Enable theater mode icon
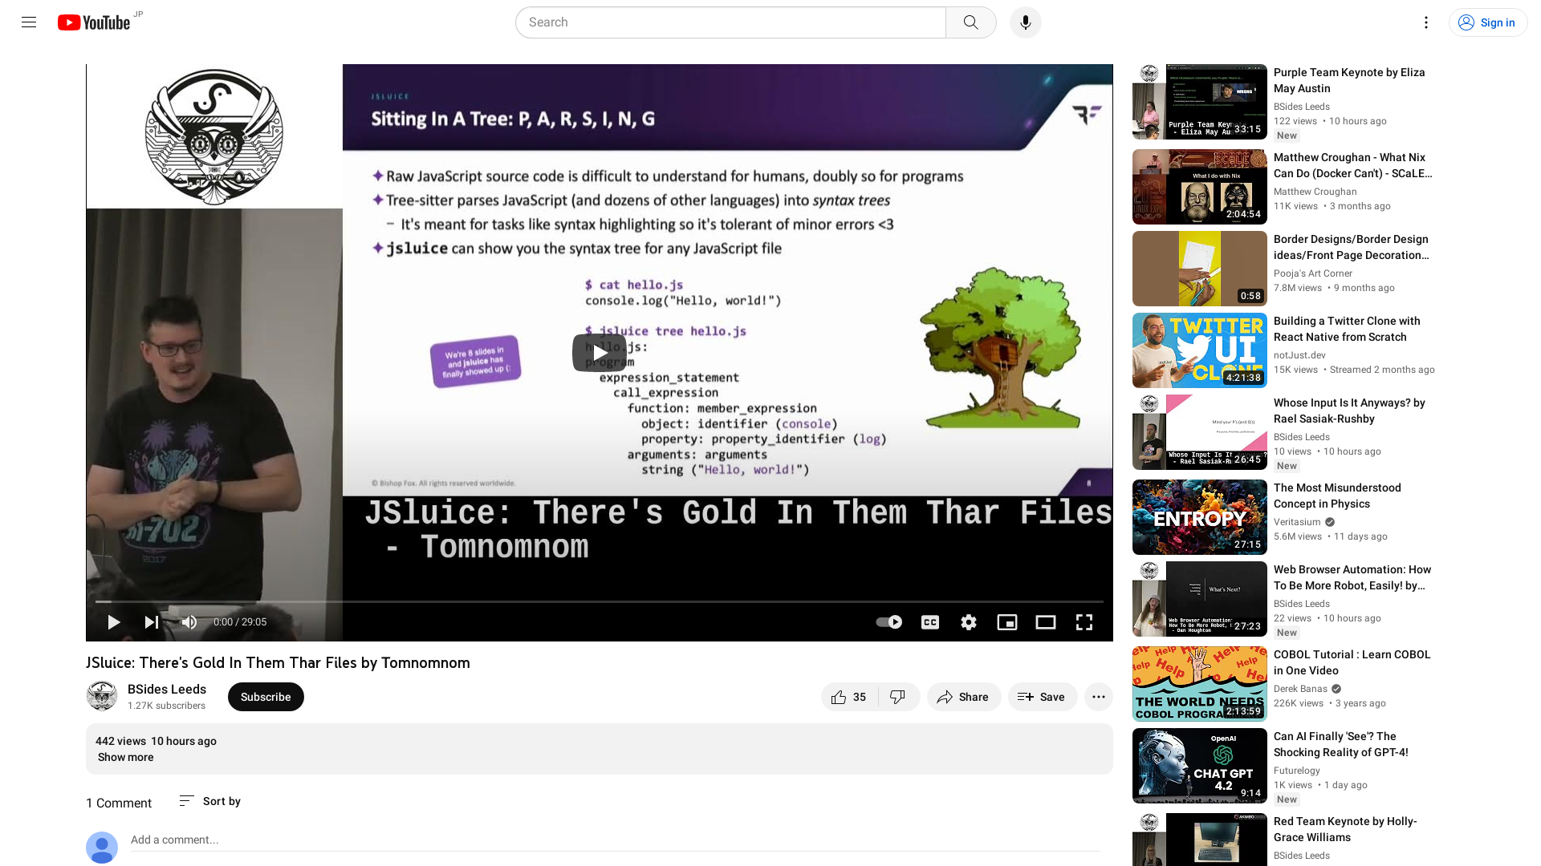The height and width of the screenshot is (866, 1541). [x=1046, y=621]
